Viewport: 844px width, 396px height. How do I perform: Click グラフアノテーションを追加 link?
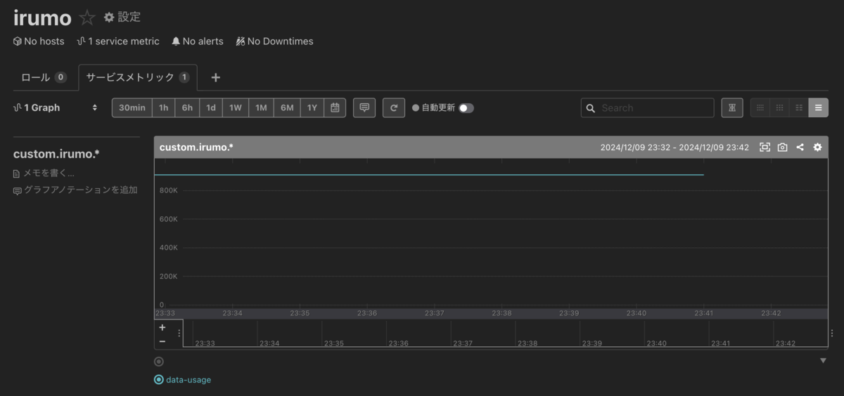(76, 190)
